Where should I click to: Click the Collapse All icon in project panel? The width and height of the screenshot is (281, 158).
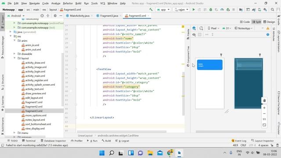[48, 16]
